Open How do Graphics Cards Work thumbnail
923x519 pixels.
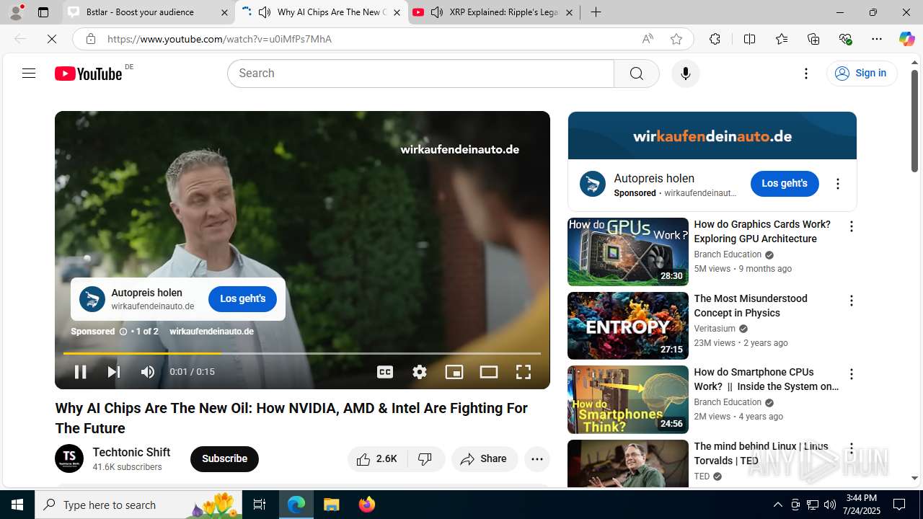tap(628, 252)
